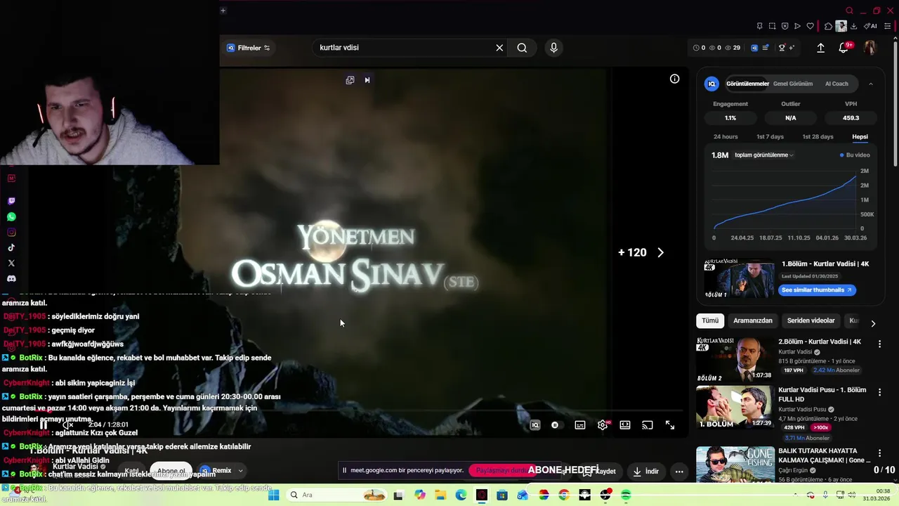Click the browser pin icon
Screen dimensions: 899x506
(759, 26)
